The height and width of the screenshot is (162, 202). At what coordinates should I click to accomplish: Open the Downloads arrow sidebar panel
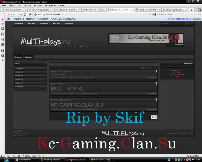tap(3, 50)
